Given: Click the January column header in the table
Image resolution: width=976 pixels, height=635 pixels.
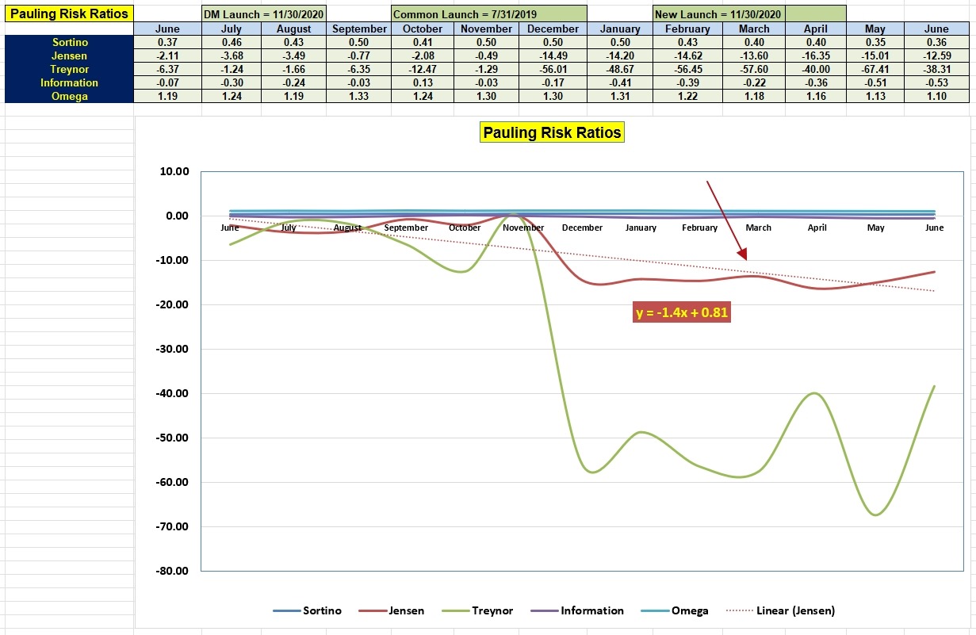Looking at the screenshot, I should pos(620,29).
